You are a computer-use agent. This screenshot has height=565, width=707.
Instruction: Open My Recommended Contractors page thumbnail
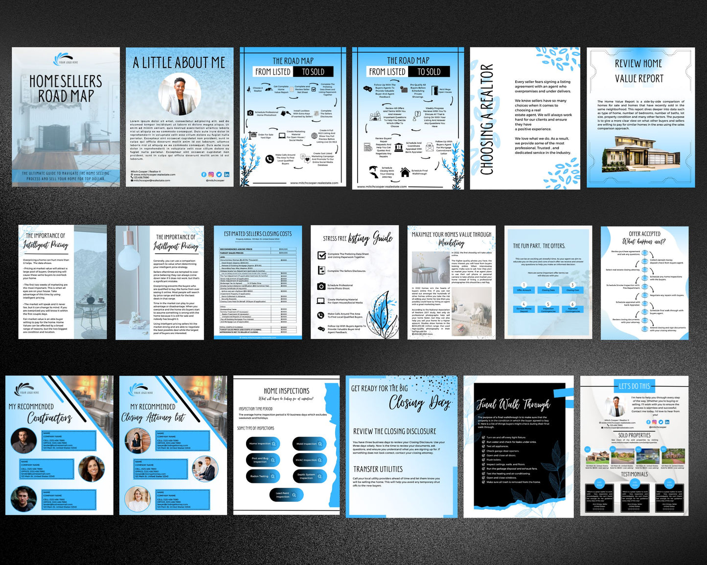[x=59, y=445]
